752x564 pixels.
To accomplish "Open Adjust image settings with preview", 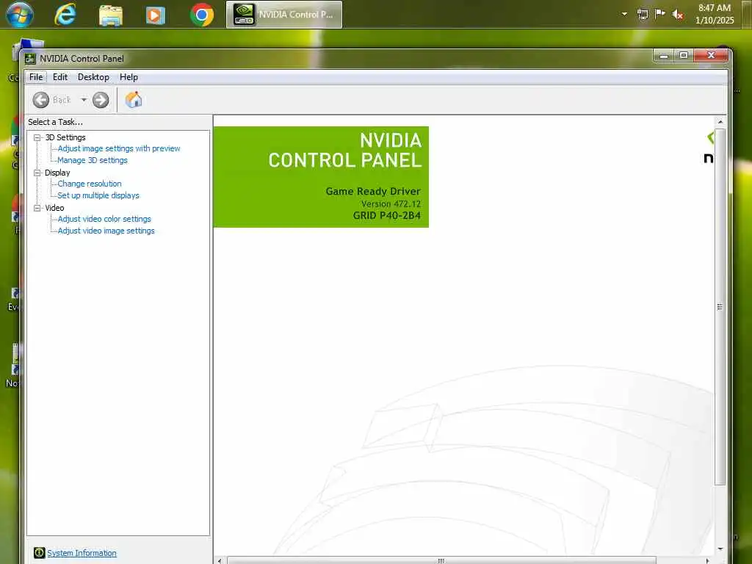I will click(119, 148).
